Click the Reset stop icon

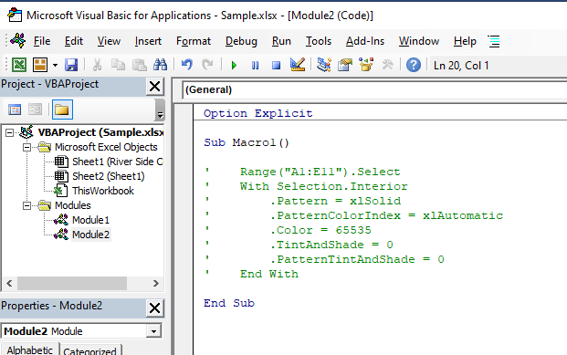click(277, 66)
